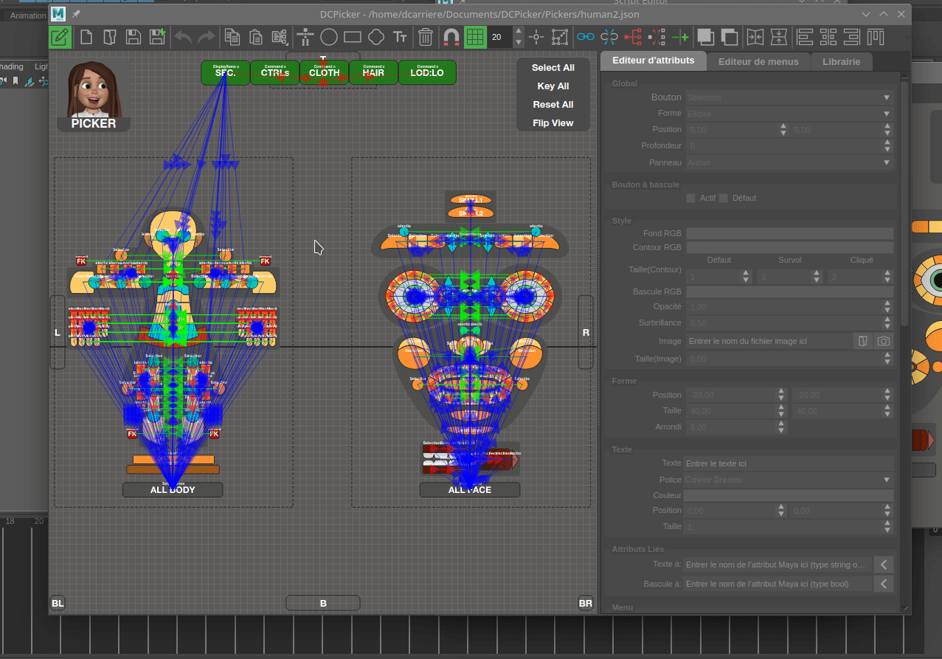
Task: Select the text tool icon
Action: pyautogui.click(x=400, y=37)
